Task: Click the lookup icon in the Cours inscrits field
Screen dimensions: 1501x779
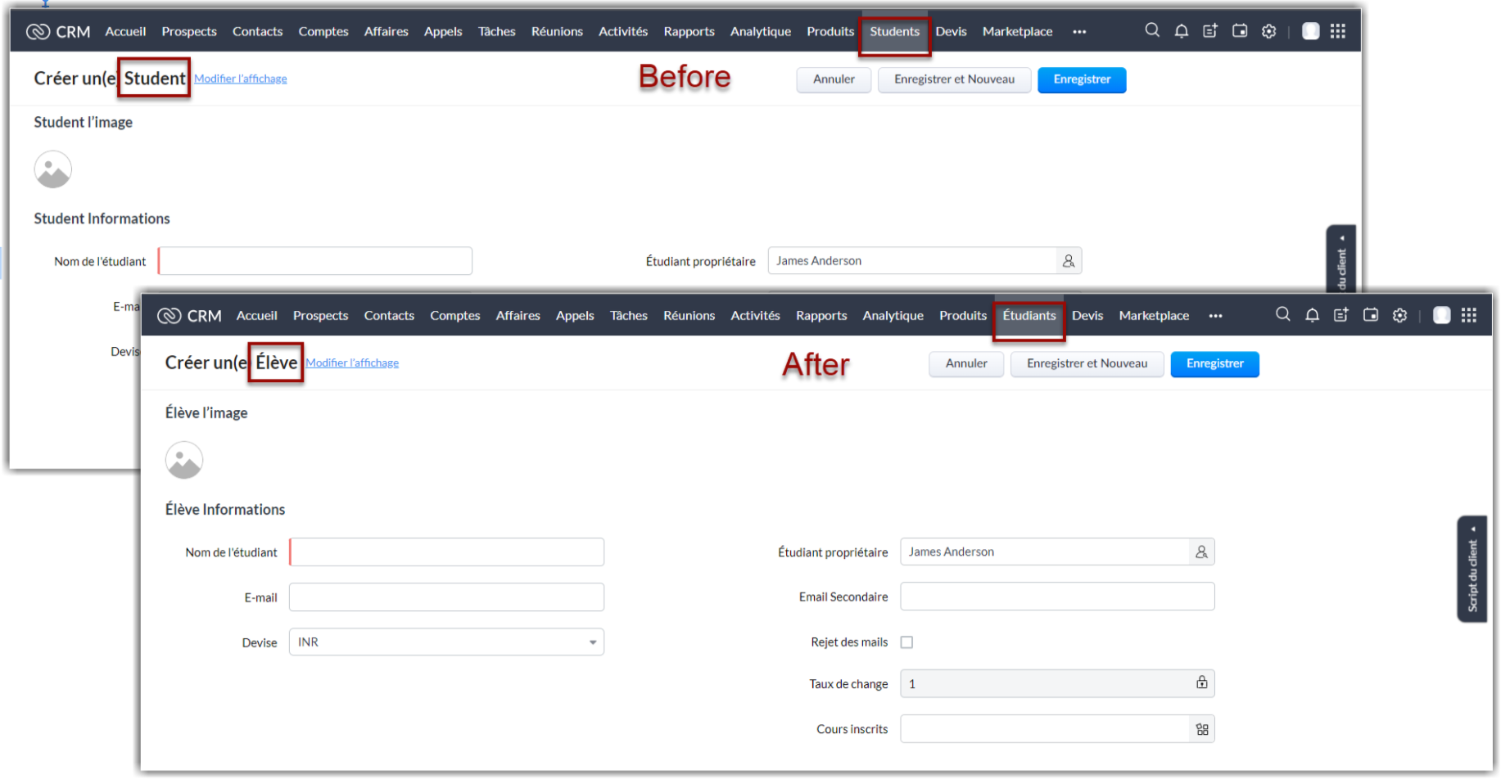Action: point(1201,729)
